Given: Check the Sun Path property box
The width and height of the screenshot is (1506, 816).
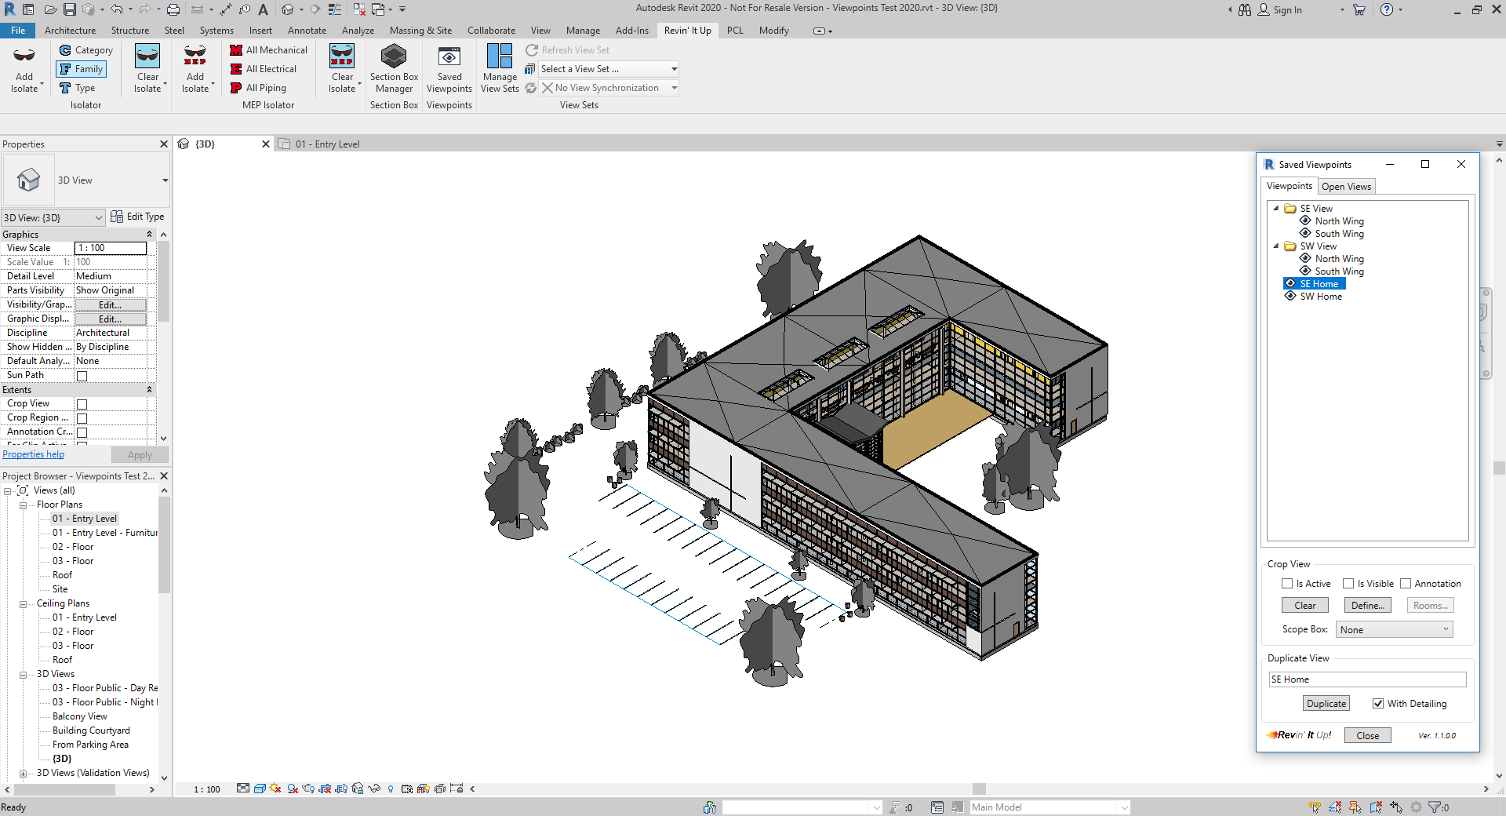Looking at the screenshot, I should (82, 376).
